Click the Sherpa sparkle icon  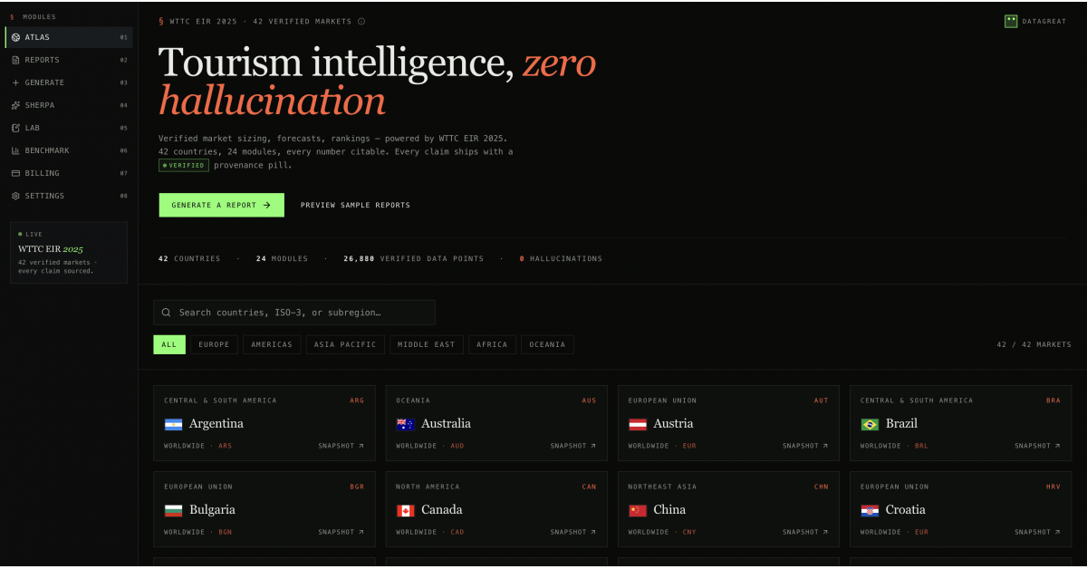coord(15,105)
